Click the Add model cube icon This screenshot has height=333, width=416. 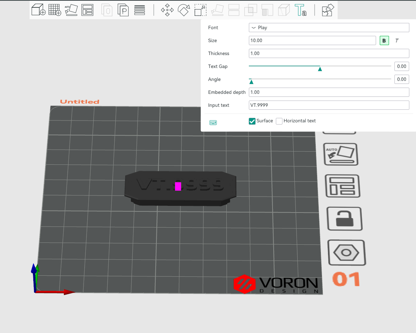click(38, 10)
